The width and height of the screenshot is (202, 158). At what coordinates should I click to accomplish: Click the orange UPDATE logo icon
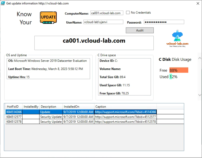pos(48,18)
